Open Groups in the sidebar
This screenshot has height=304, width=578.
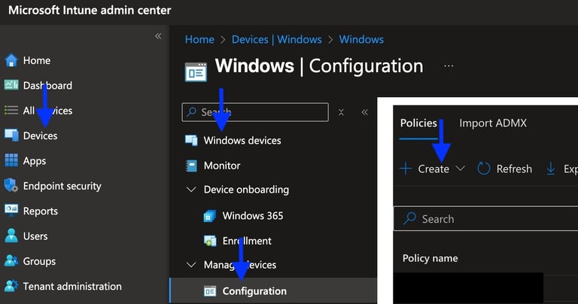[x=39, y=261]
